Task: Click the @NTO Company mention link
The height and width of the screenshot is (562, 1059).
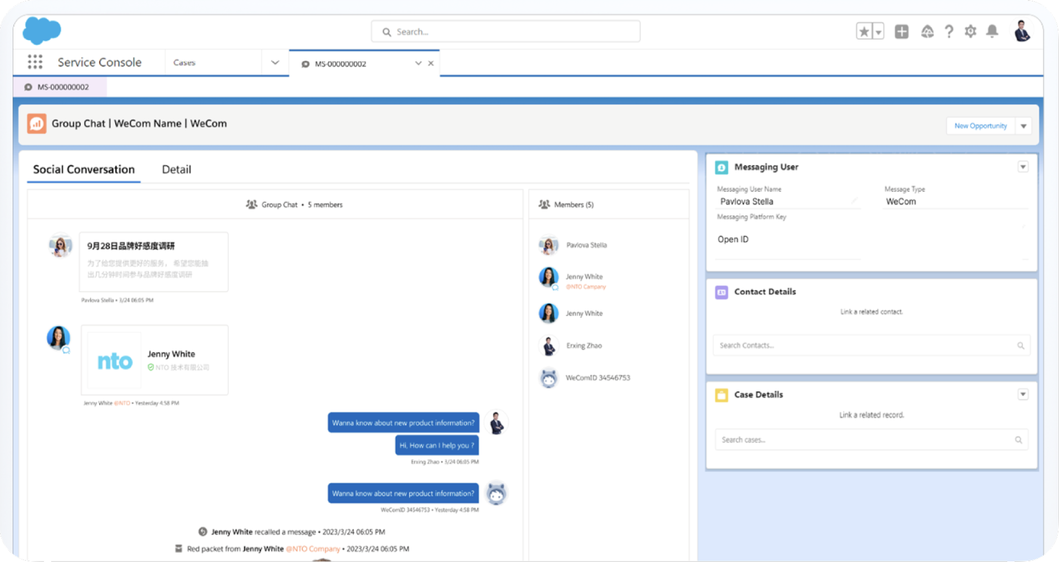Action: [313, 549]
